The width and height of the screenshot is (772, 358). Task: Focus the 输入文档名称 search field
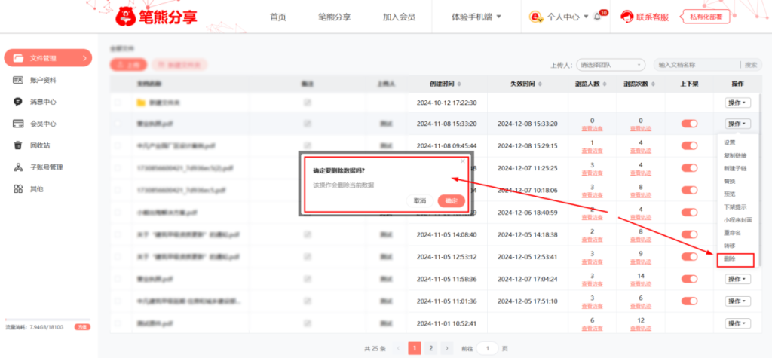click(x=696, y=65)
